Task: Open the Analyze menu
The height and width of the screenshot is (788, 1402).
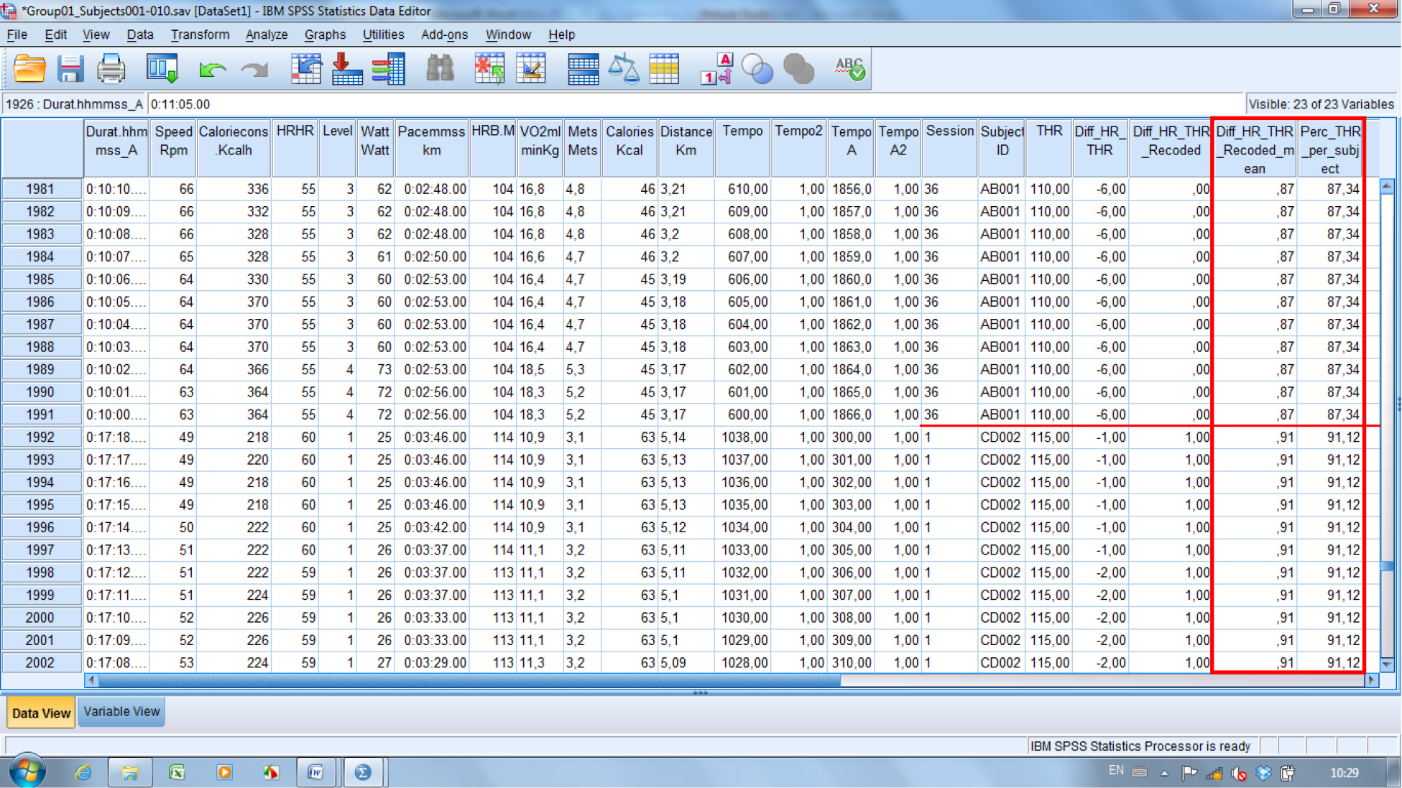Action: [266, 34]
